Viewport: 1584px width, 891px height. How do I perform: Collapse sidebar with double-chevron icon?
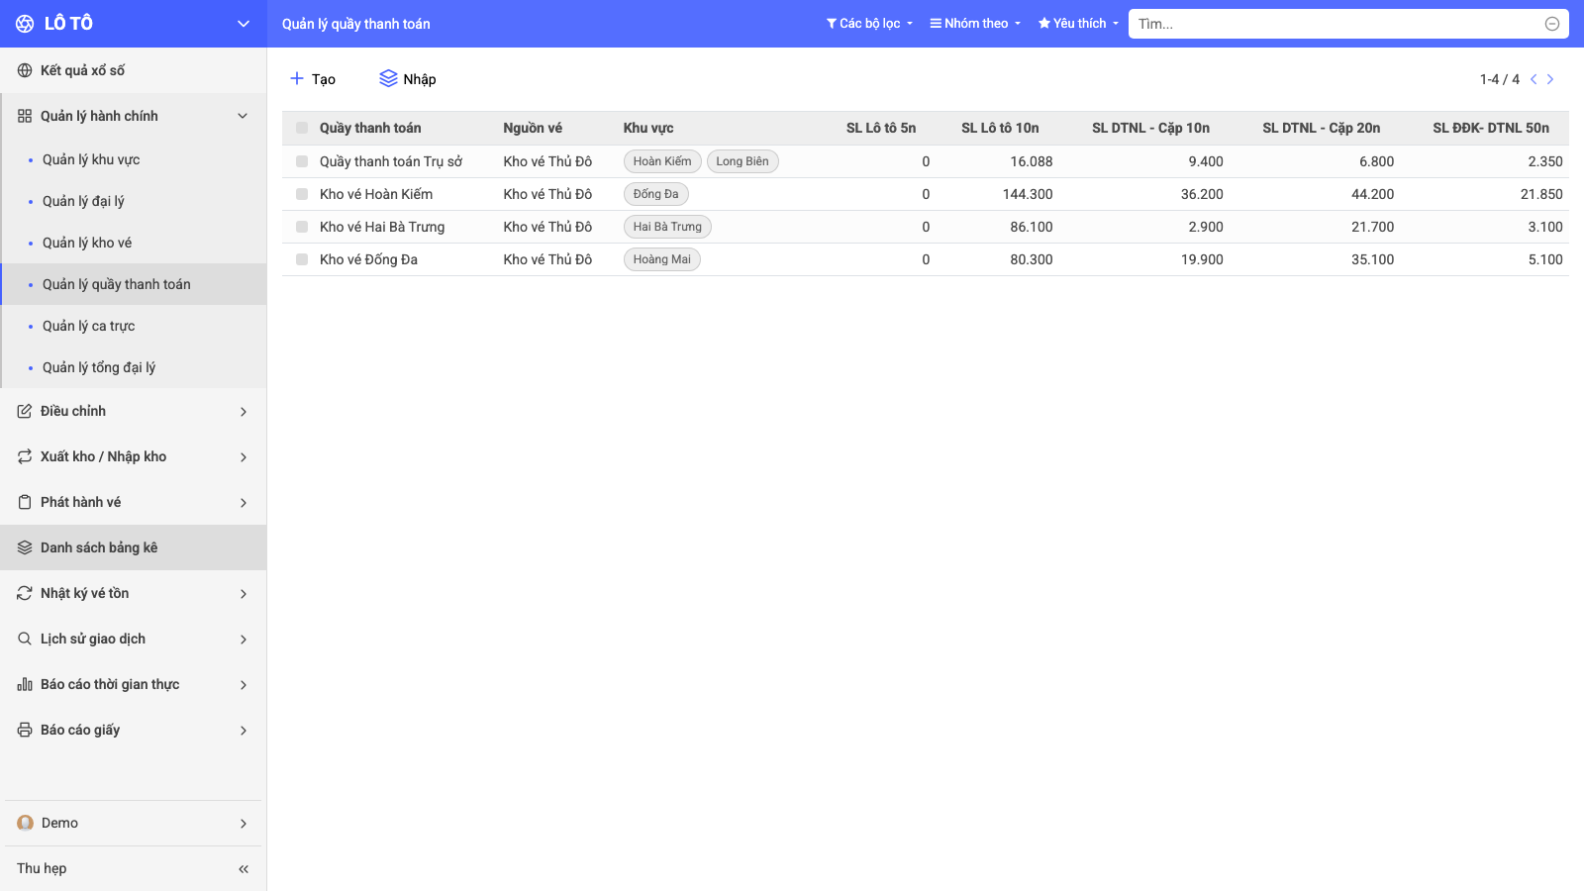[x=244, y=869]
